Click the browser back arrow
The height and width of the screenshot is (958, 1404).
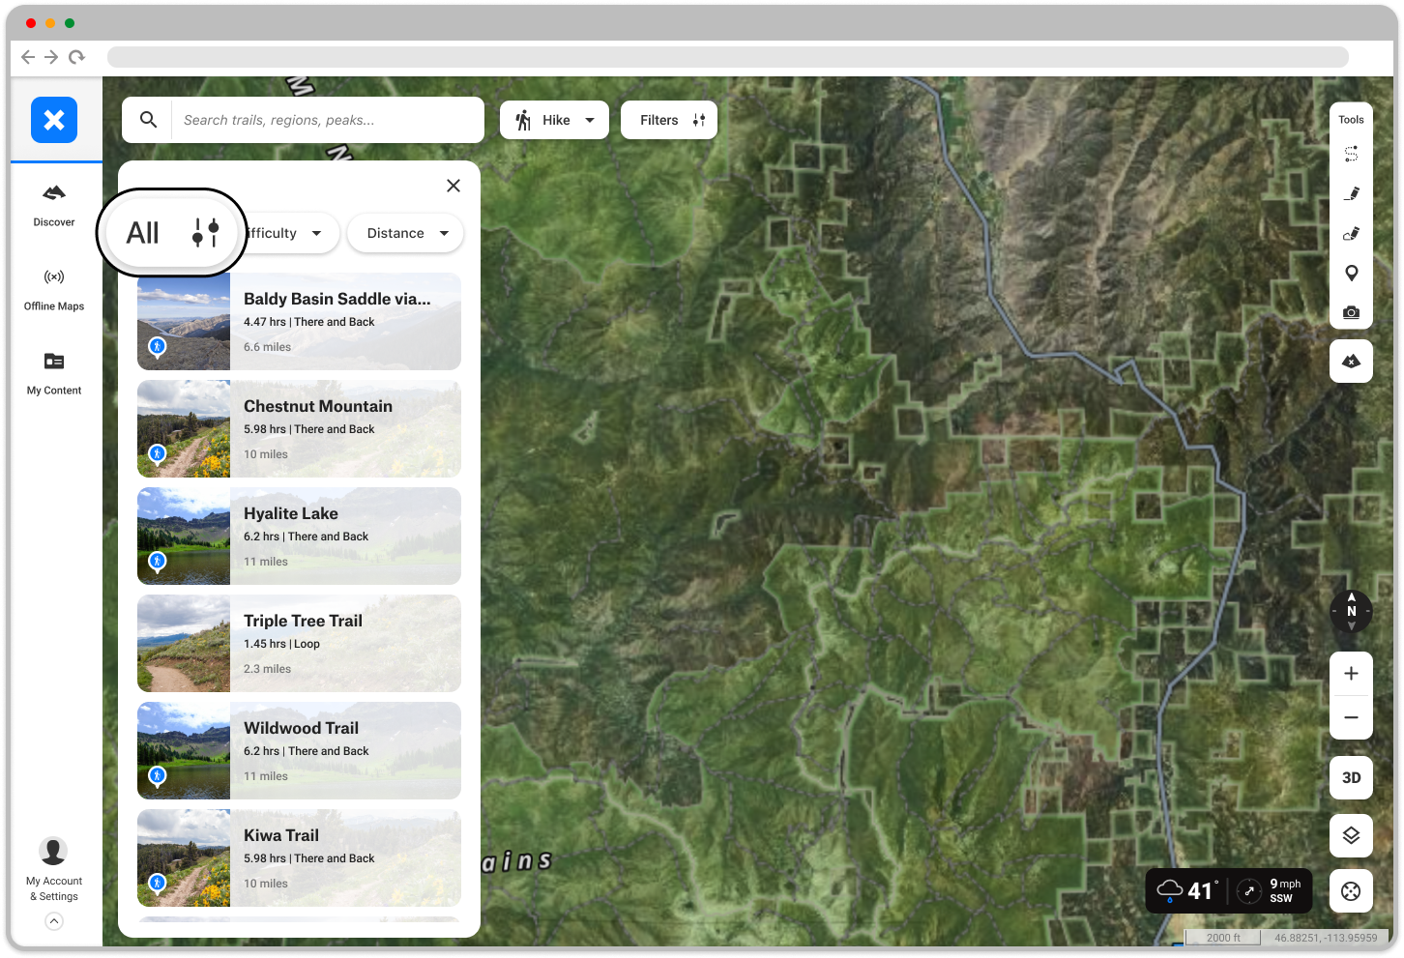tap(28, 57)
